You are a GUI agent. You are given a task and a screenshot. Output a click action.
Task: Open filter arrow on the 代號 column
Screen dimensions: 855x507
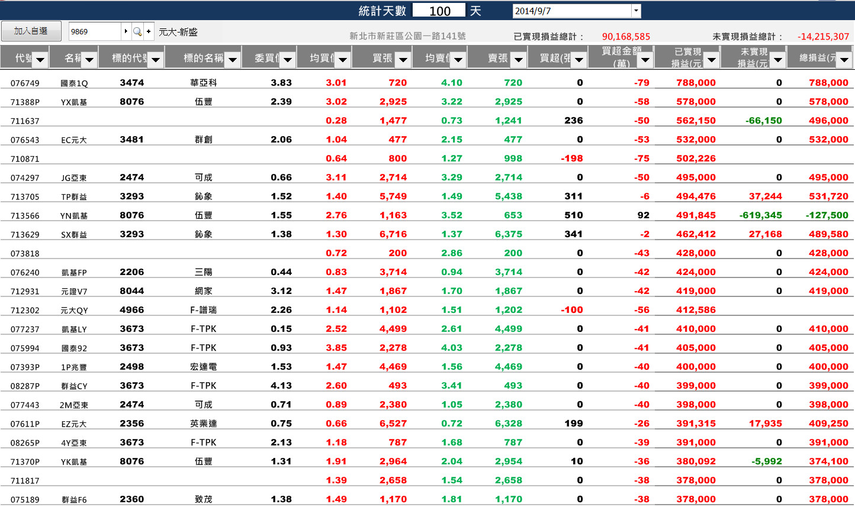coord(40,59)
